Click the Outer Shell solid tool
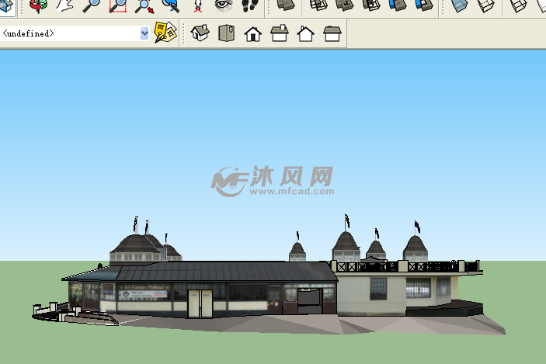Viewport: 546px width, 364px height. click(x=286, y=5)
